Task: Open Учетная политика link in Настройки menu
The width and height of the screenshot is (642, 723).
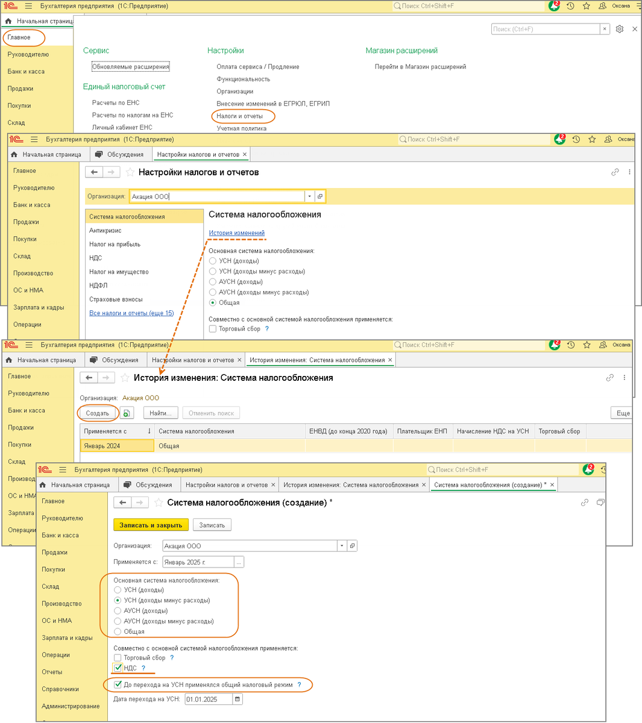Action: (x=241, y=128)
